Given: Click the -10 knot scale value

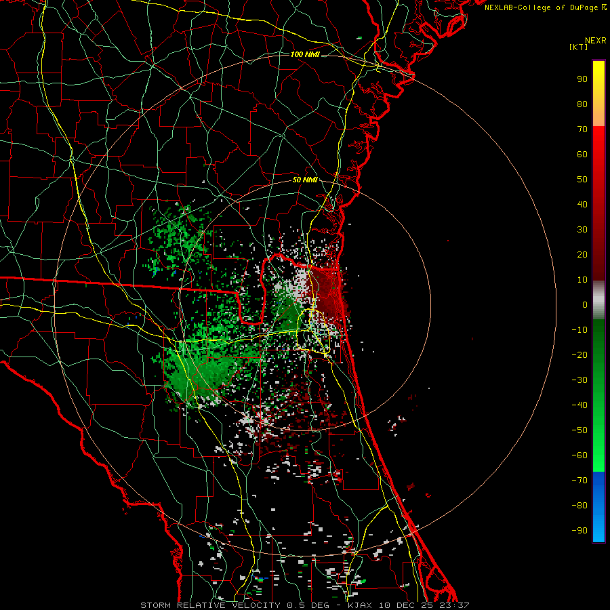Looking at the screenshot, I should [x=579, y=330].
